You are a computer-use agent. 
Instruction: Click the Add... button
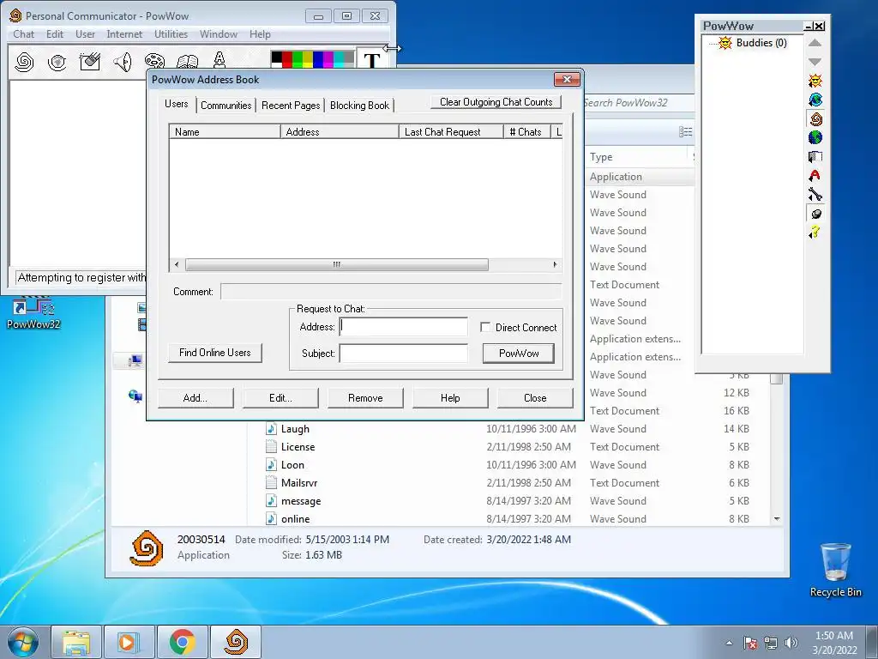click(195, 398)
